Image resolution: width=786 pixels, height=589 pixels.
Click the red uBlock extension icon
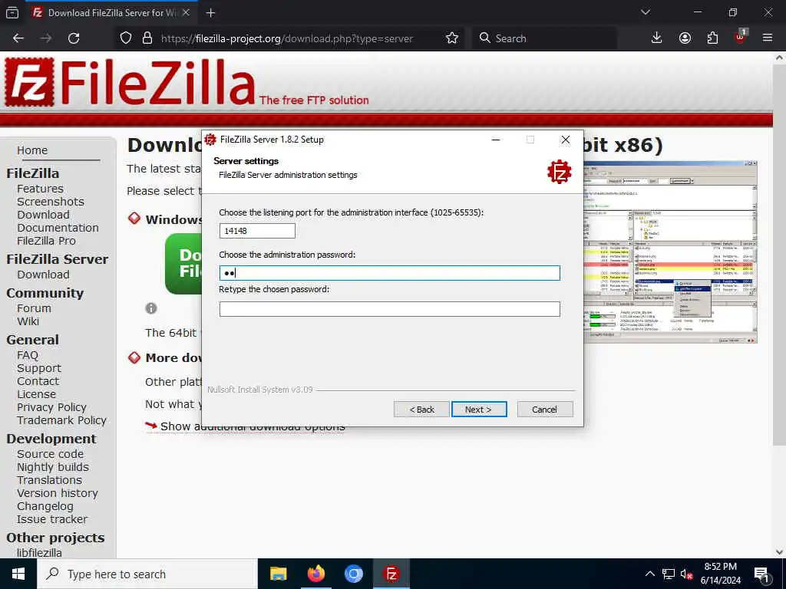pos(741,37)
